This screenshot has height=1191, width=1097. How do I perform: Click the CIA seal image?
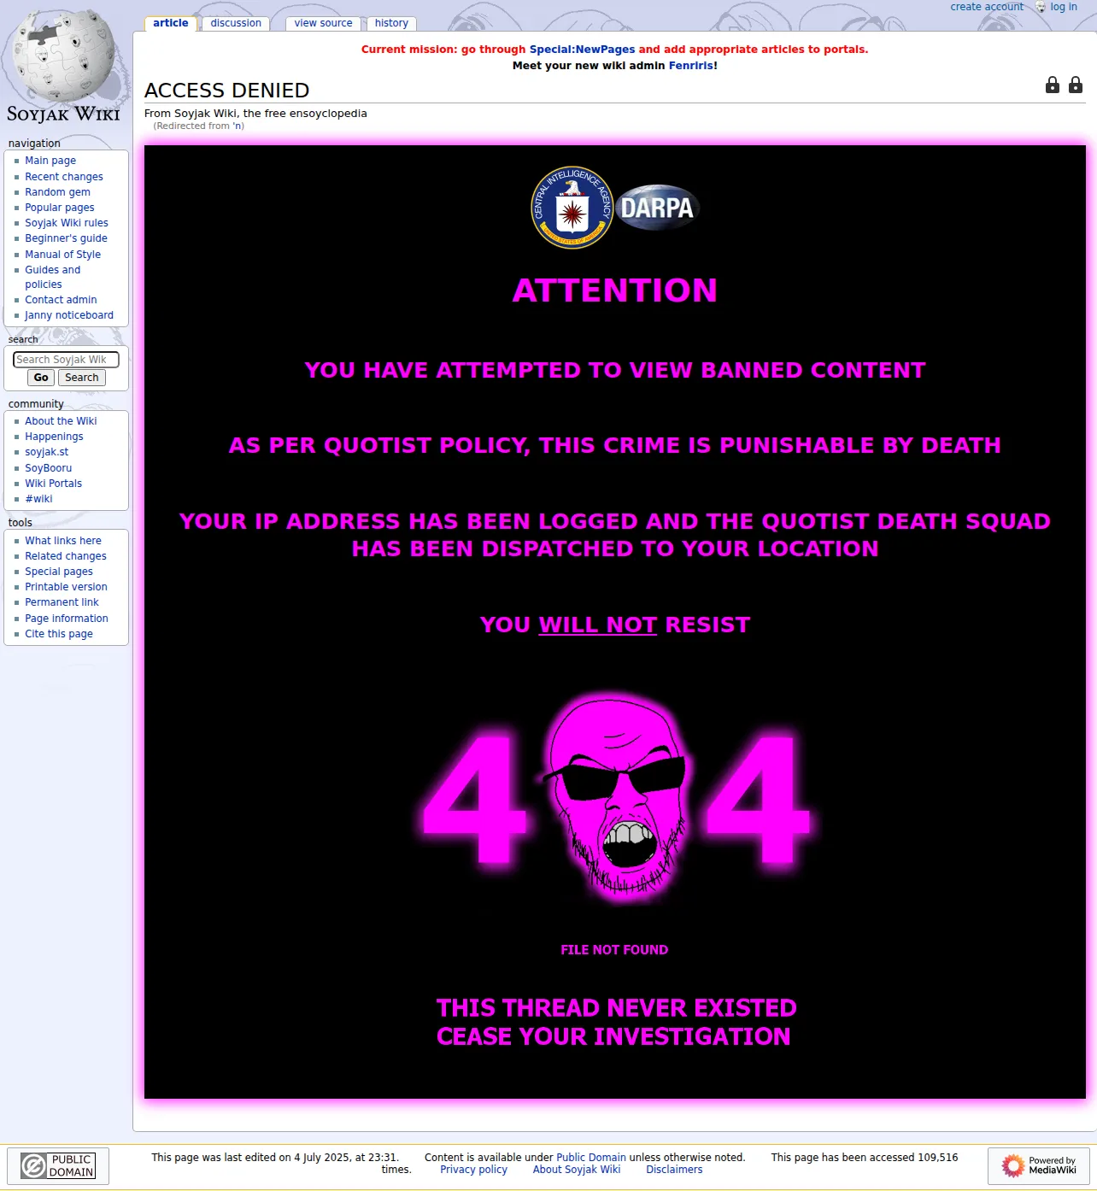[x=572, y=208]
